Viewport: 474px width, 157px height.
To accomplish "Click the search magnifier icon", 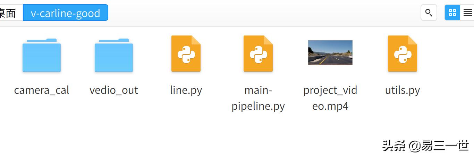I will pyautogui.click(x=429, y=13).
